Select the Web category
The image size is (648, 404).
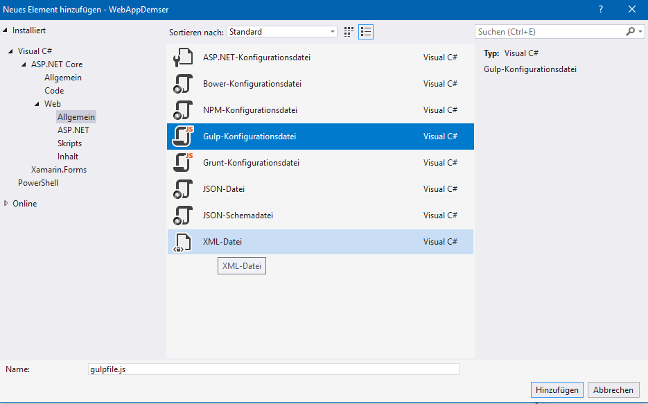[x=53, y=104]
